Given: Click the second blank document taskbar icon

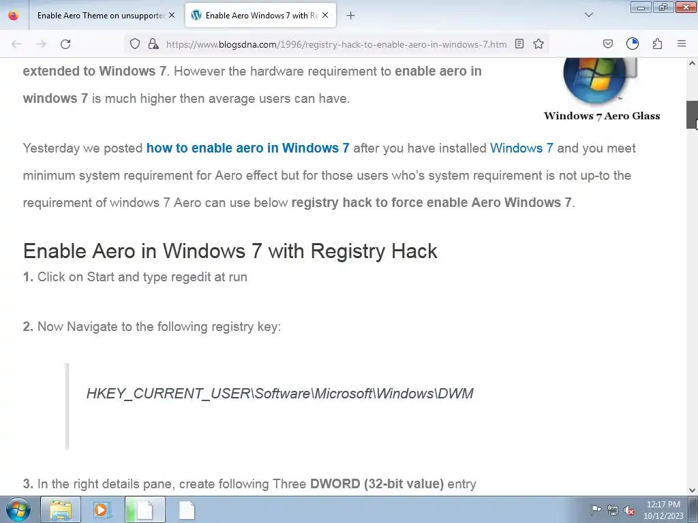Looking at the screenshot, I should (x=187, y=509).
